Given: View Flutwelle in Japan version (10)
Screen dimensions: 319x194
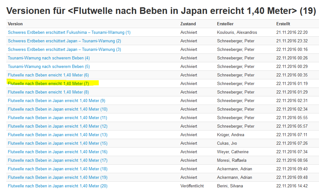Looking at the screenshot, I should (58, 109).
